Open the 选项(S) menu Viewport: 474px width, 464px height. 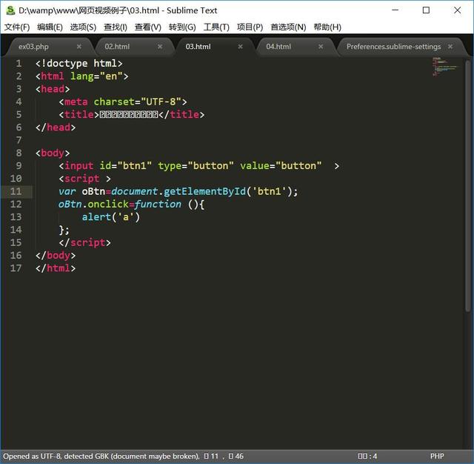pyautogui.click(x=83, y=27)
